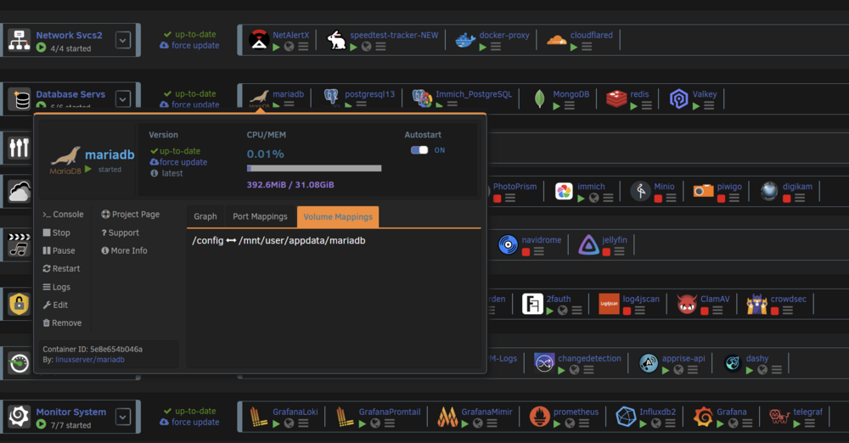Click the Valkey hexagon icon

pyautogui.click(x=678, y=99)
